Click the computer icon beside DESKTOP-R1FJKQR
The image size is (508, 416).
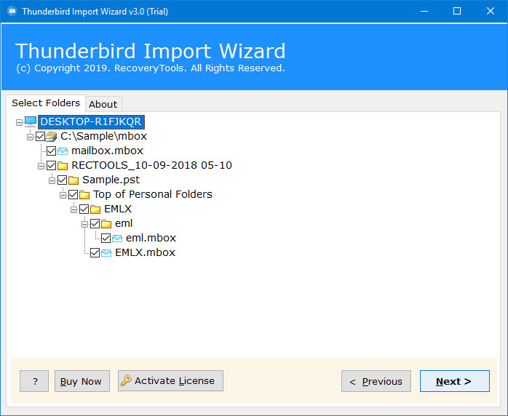pyautogui.click(x=31, y=122)
